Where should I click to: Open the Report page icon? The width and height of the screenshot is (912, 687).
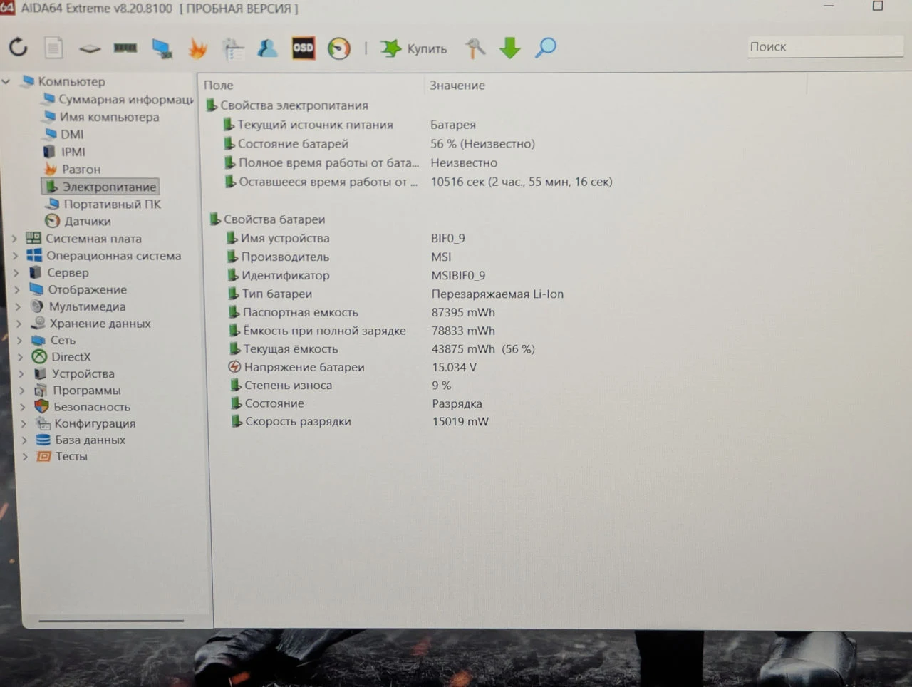pyautogui.click(x=53, y=48)
